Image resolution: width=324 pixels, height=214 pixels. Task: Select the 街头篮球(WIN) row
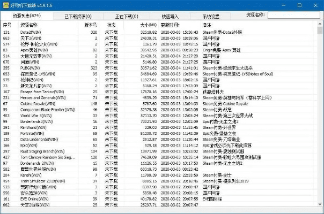click(159, 193)
